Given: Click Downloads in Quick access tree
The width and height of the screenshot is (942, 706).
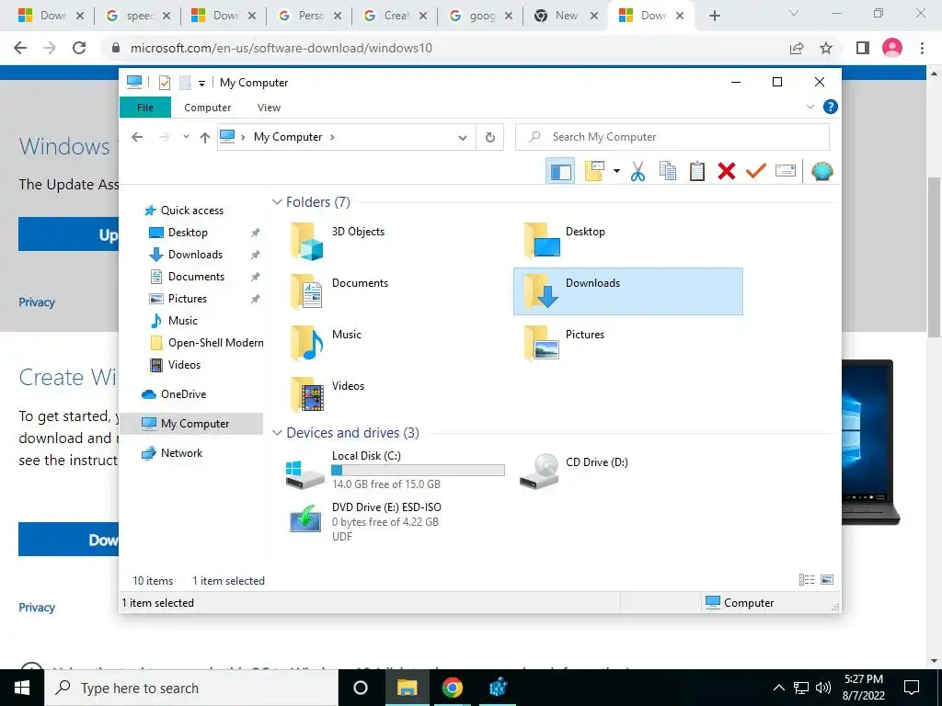Looking at the screenshot, I should (x=195, y=255).
